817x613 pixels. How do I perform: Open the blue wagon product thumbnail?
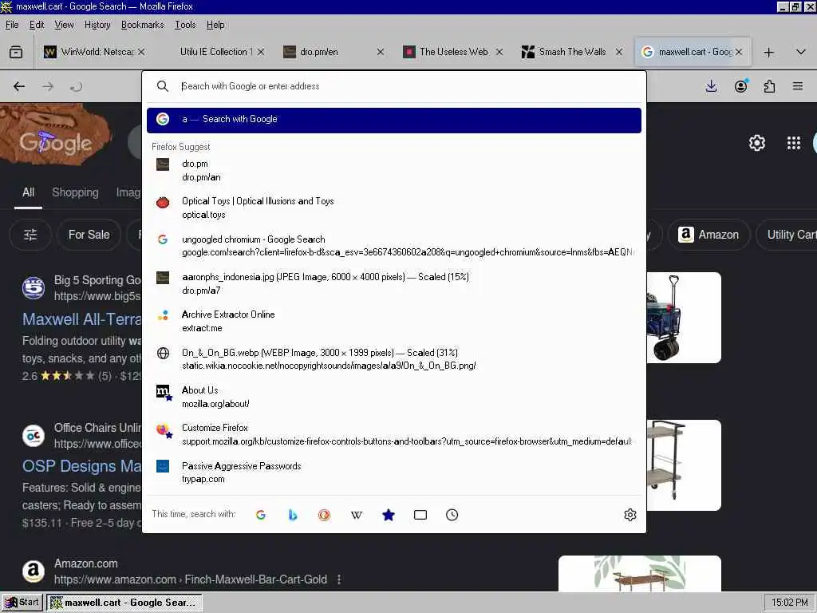pyautogui.click(x=684, y=318)
